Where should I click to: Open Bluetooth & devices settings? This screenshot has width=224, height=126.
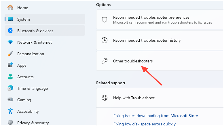pyautogui.click(x=45, y=30)
